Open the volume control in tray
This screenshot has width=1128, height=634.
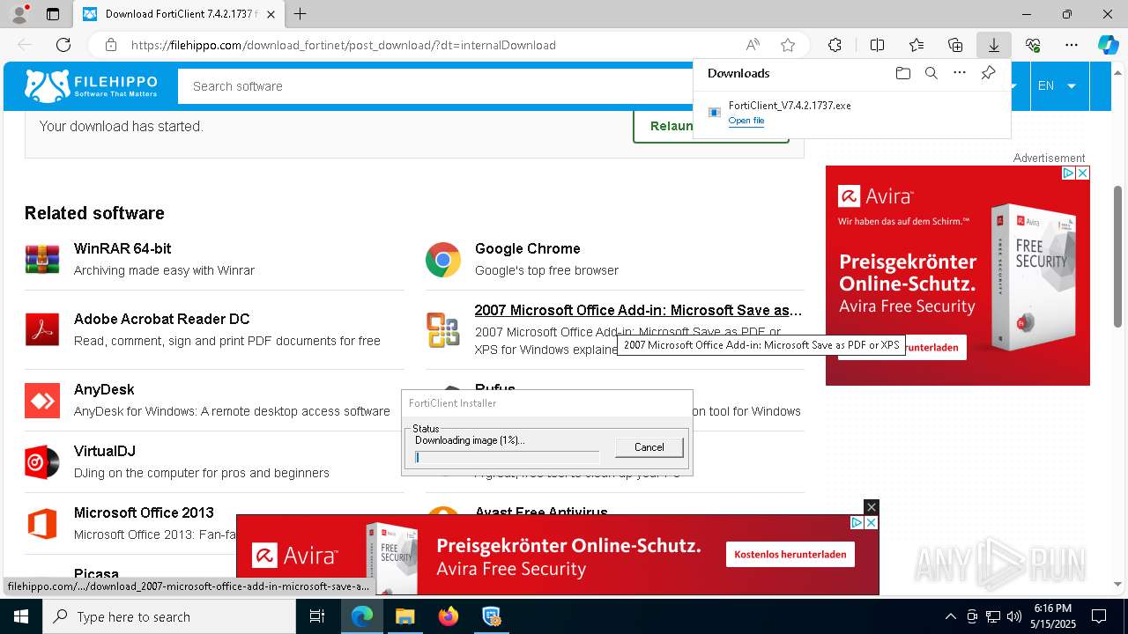point(1014,616)
